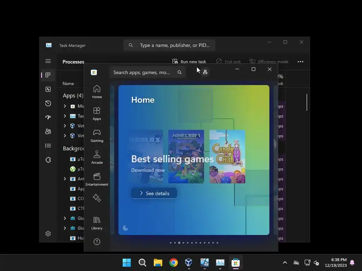
Task: Click the Store search magnifier icon
Action: [x=179, y=72]
